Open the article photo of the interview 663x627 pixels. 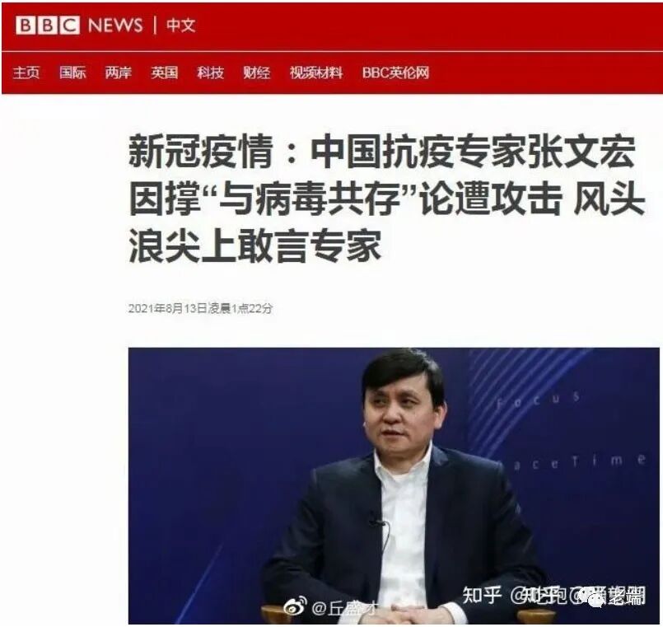(394, 485)
